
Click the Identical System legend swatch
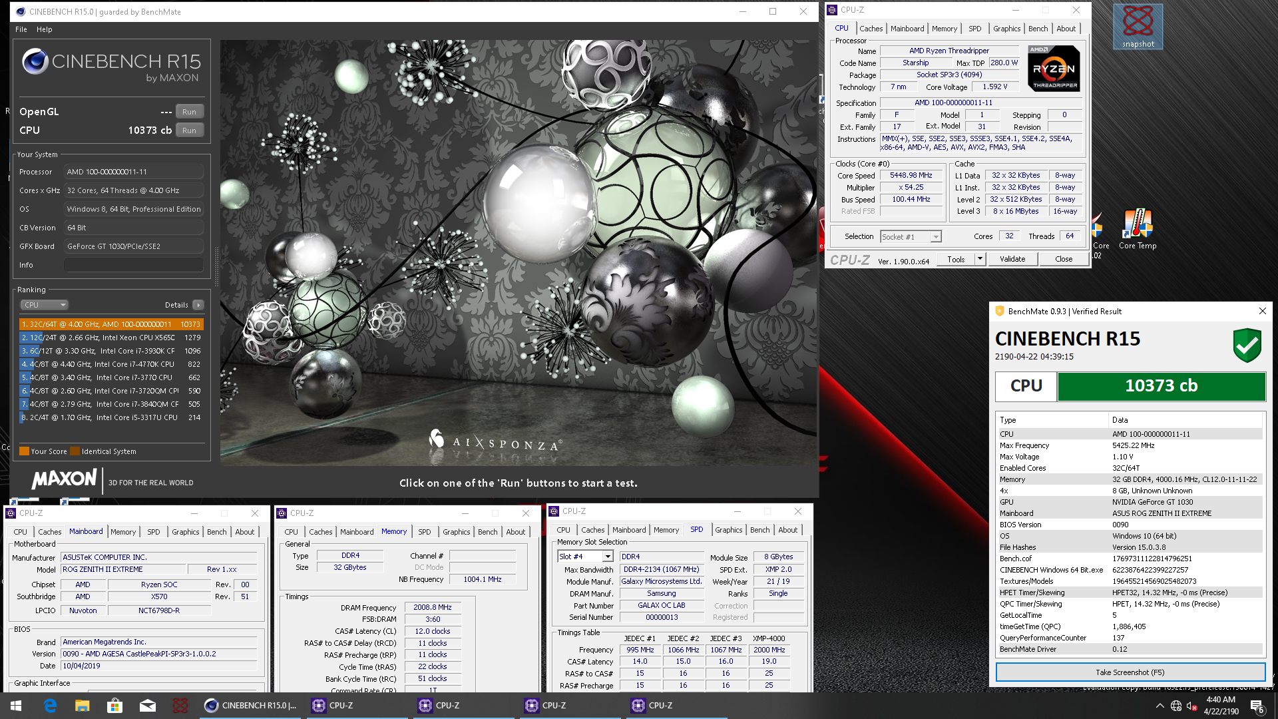[x=75, y=451]
